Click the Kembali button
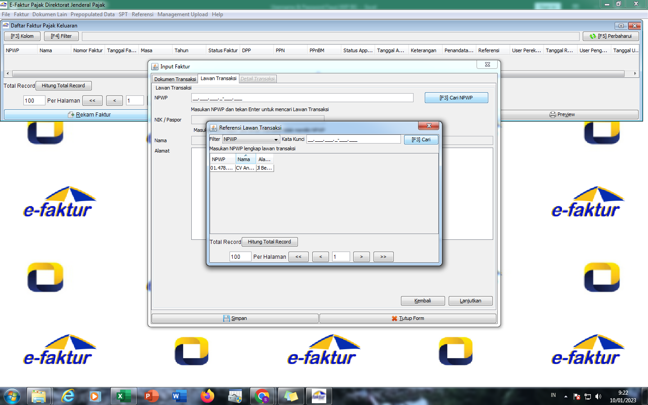 pos(423,301)
